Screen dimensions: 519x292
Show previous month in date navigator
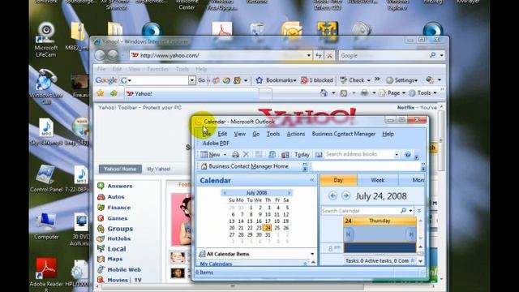point(225,193)
